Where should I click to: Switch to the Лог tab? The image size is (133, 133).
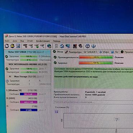[x=115, y=52]
